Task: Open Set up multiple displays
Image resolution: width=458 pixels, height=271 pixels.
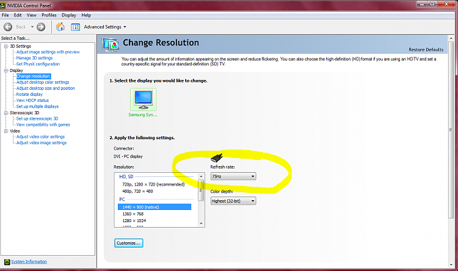Action: (37, 107)
